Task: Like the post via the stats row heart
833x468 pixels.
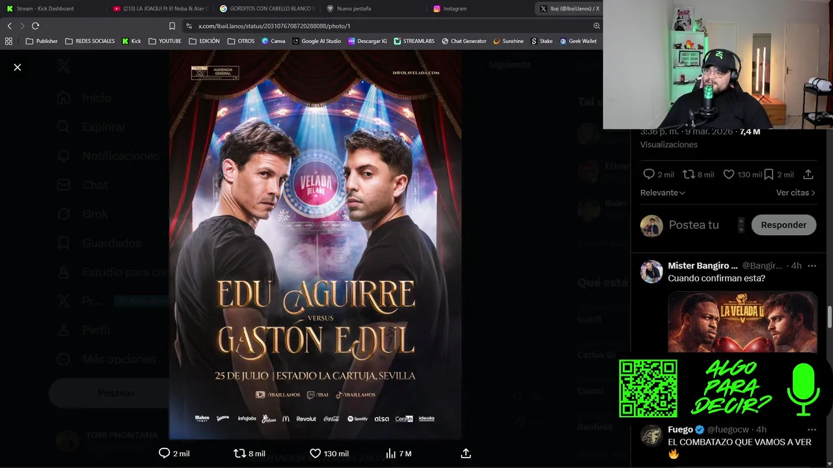Action: click(729, 174)
